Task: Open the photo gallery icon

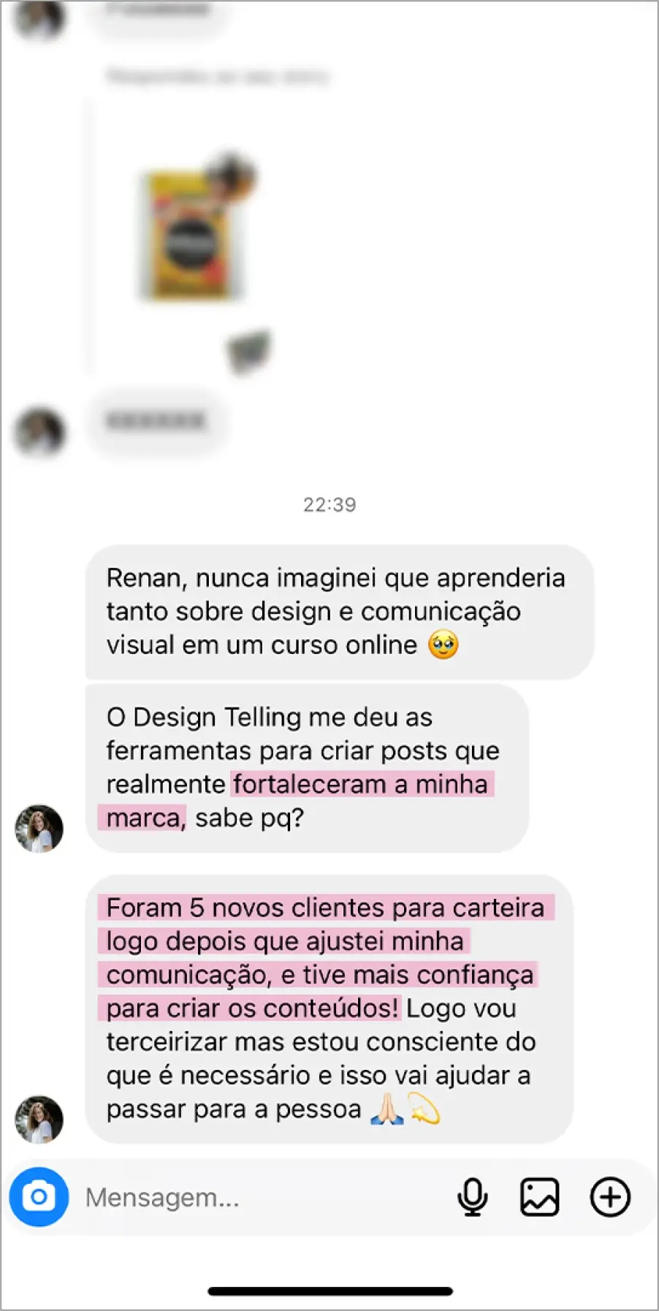Action: coord(540,1197)
